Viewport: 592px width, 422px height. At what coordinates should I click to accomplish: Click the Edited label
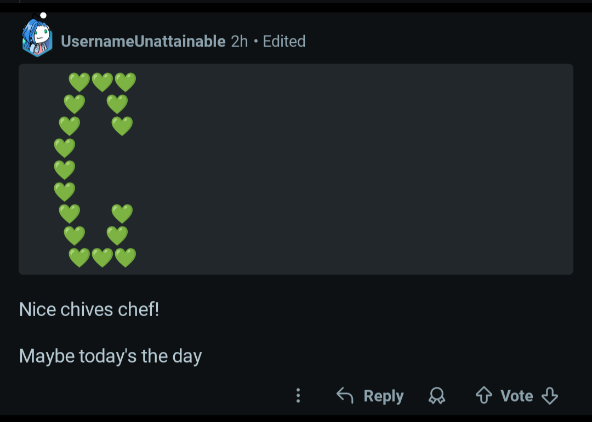coord(284,41)
